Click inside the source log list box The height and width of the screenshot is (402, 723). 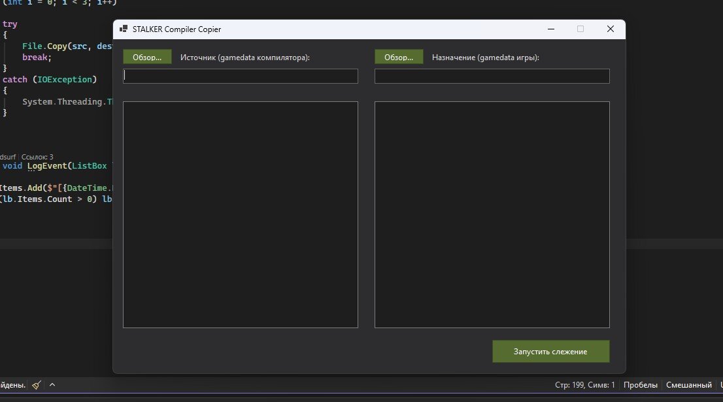[240, 215]
